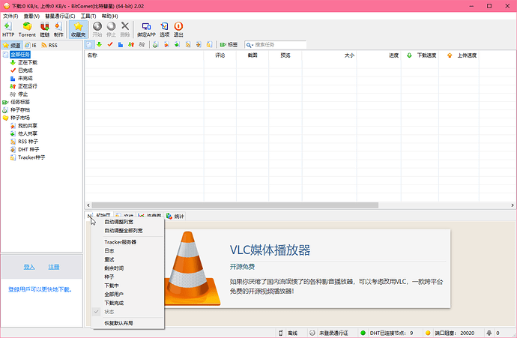The height and width of the screenshot is (338, 517).
Task: Select Tracker种子 in the sidebar tree
Action: pyautogui.click(x=31, y=157)
